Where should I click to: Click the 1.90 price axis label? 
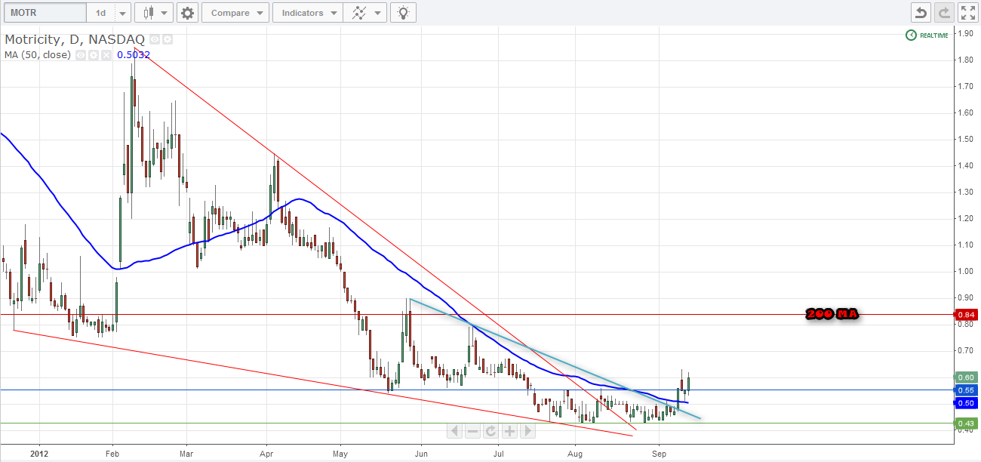tap(967, 33)
